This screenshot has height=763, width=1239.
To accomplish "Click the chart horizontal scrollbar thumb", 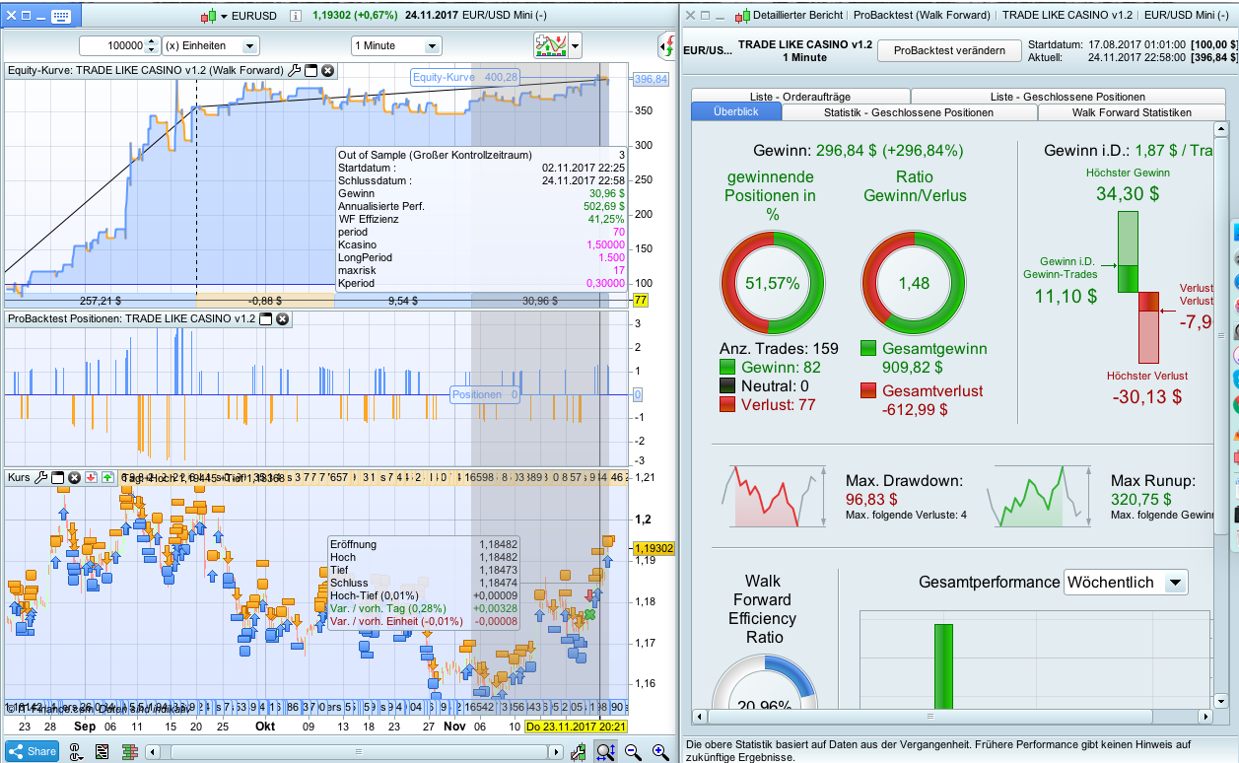I will point(360,751).
